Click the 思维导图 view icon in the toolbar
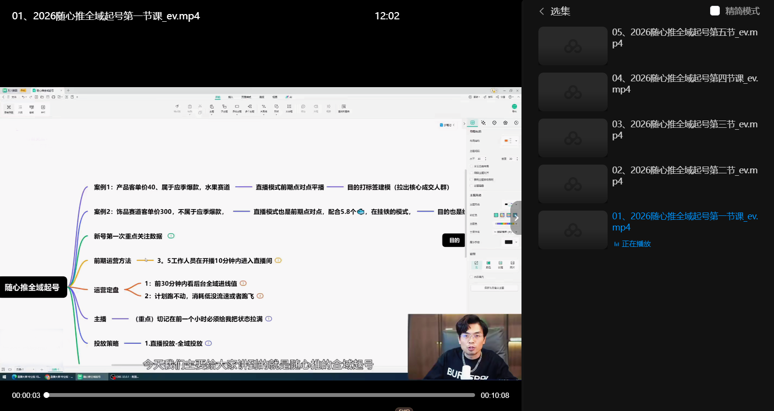Screen dimensions: 774x411 pos(9,108)
